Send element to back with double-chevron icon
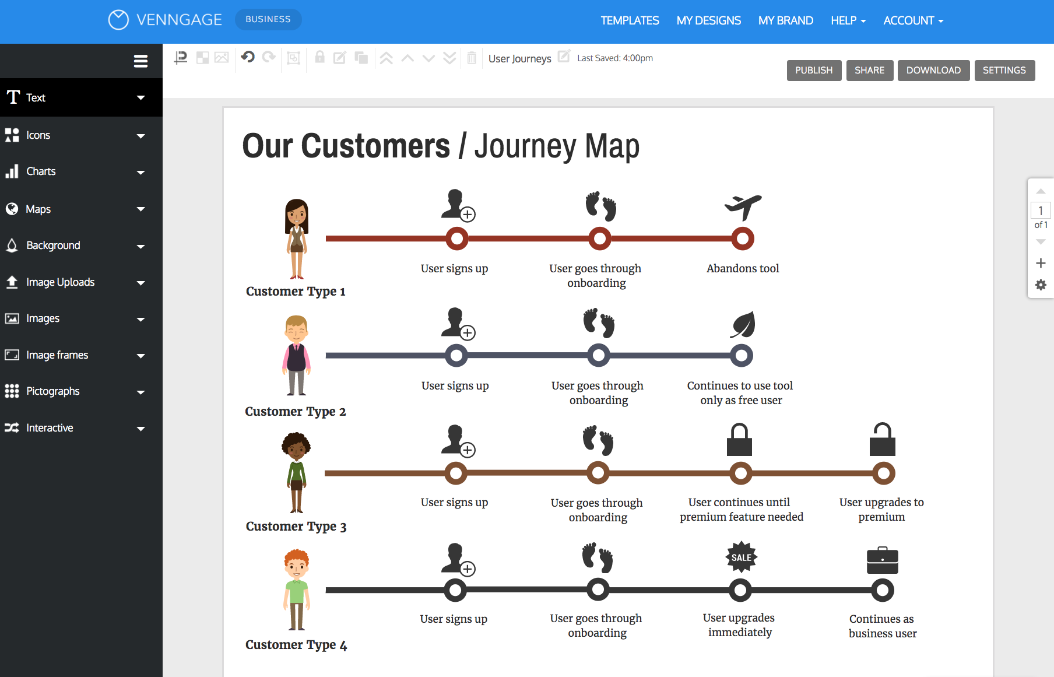The height and width of the screenshot is (677, 1054). [x=449, y=58]
